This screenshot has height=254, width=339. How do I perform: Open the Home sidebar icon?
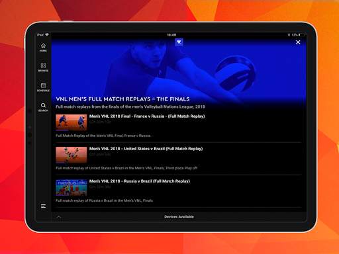tap(43, 47)
